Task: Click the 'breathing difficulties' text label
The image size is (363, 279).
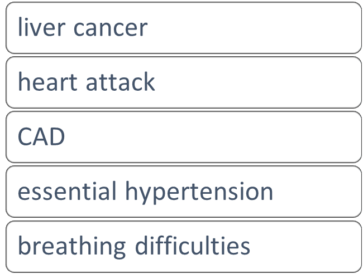Action: (x=134, y=246)
